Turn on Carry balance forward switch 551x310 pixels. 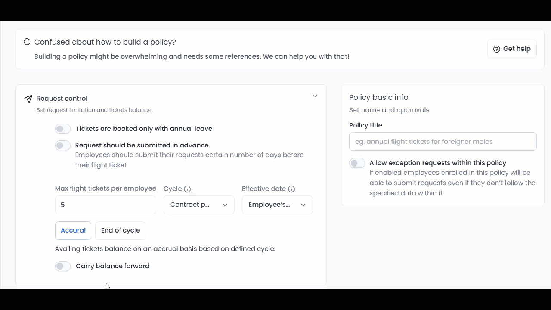point(63,267)
